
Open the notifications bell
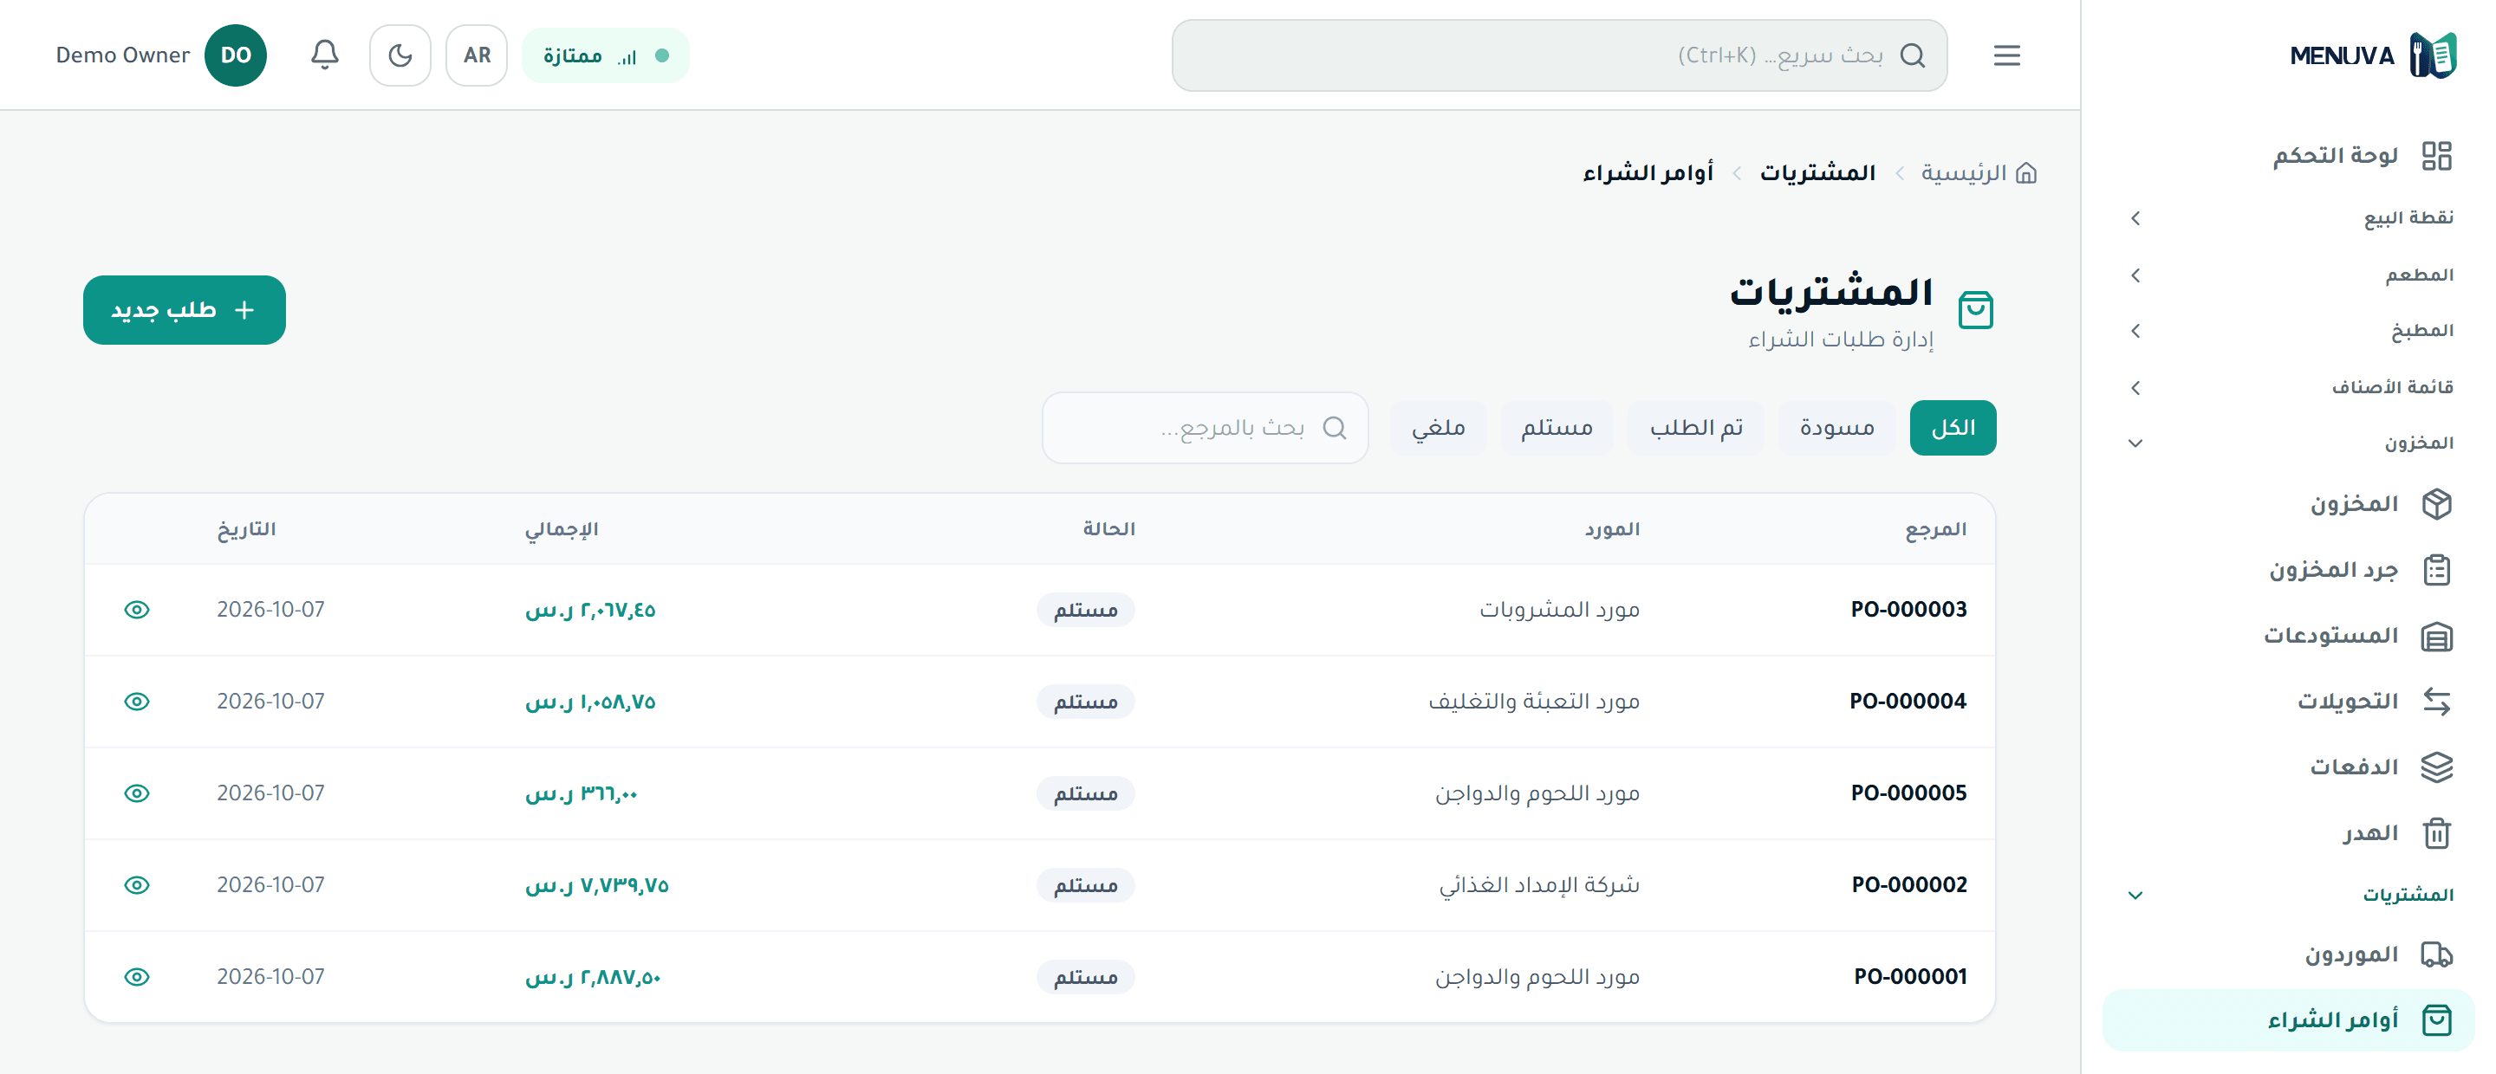[x=325, y=55]
